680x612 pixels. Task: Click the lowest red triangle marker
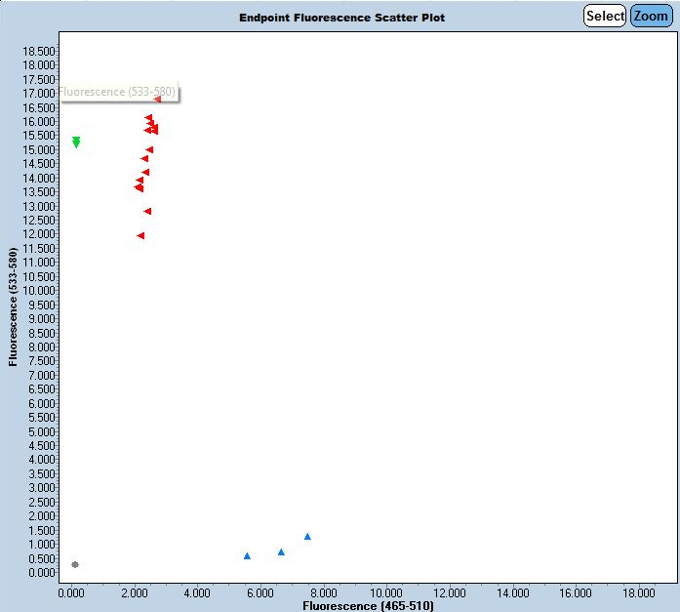[140, 235]
